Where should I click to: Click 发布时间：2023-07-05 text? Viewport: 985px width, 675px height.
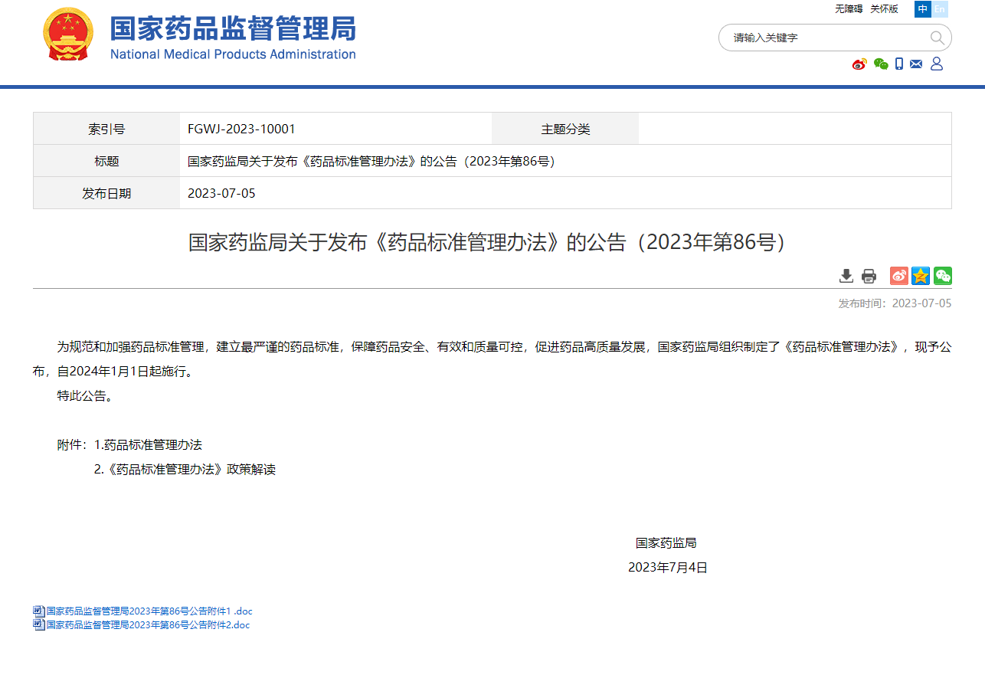click(x=895, y=303)
